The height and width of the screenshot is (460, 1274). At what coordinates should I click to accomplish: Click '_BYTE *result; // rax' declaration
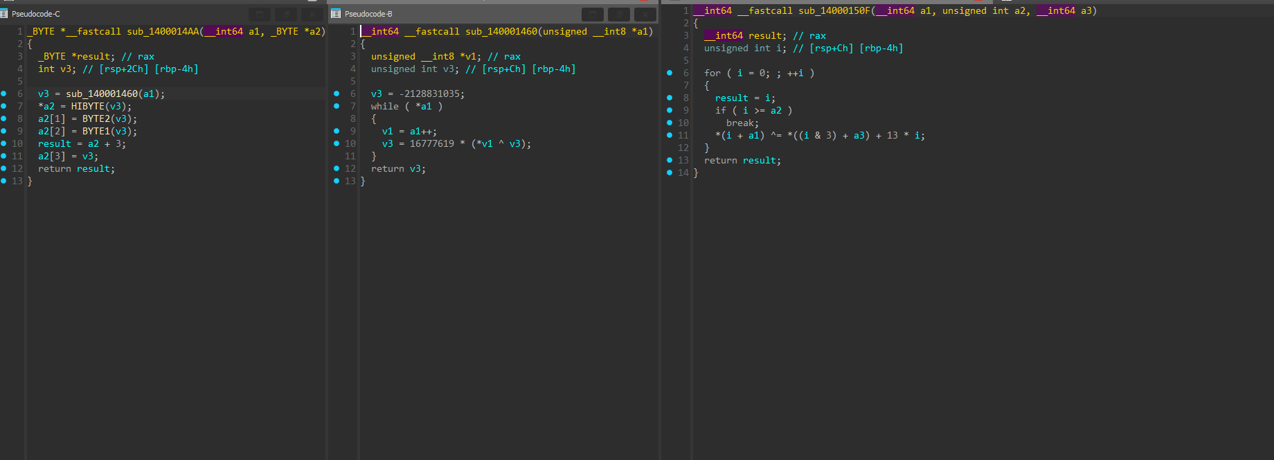pyautogui.click(x=96, y=56)
